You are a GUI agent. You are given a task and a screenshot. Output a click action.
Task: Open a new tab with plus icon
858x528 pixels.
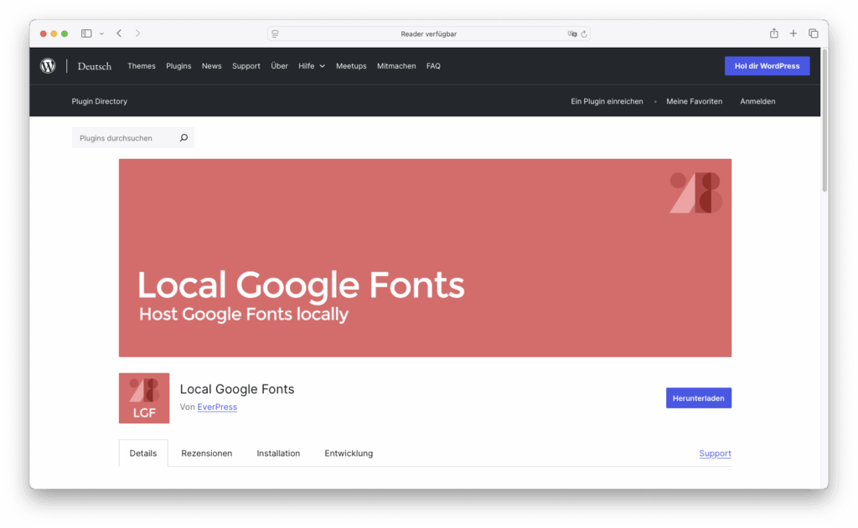pos(793,33)
